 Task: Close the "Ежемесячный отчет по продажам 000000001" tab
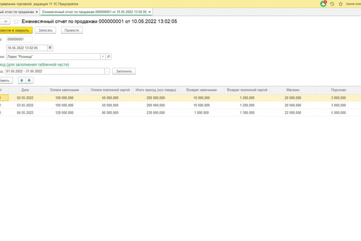(149, 12)
